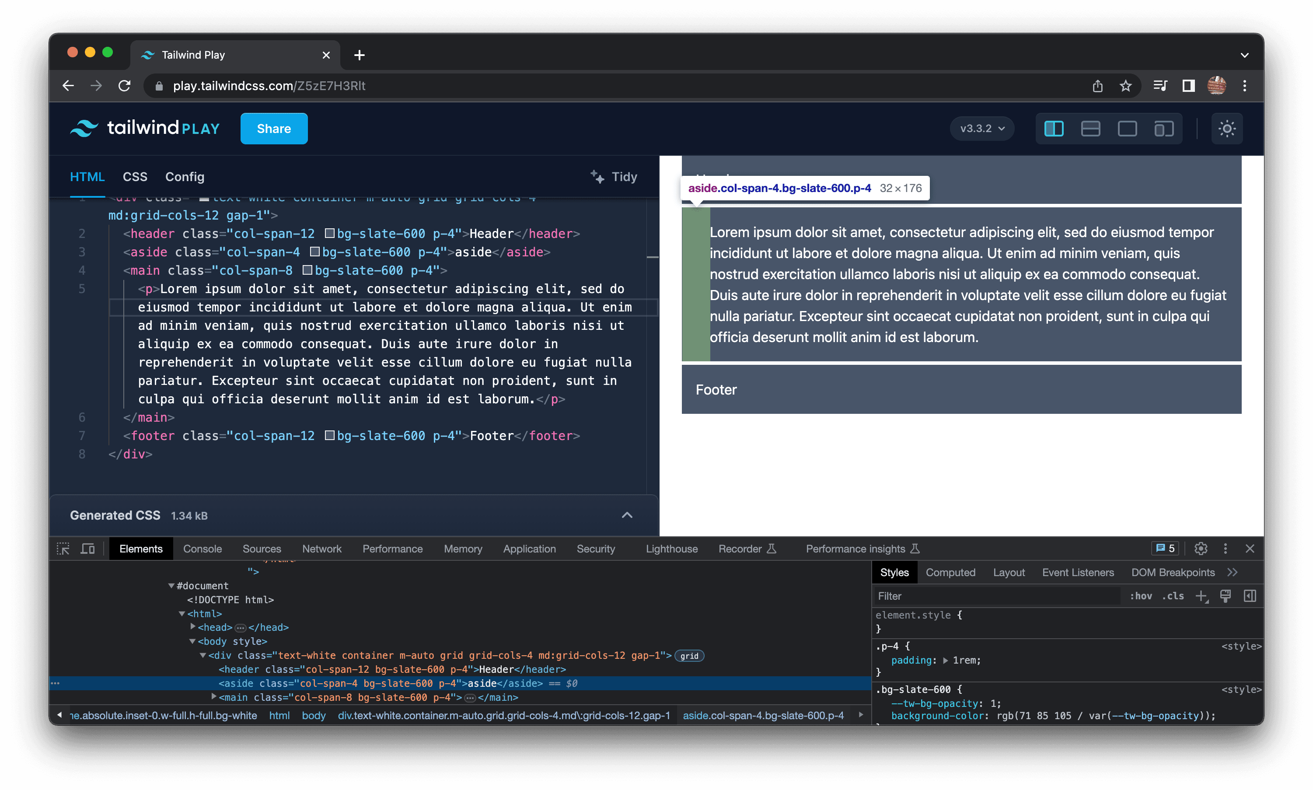
Task: Toggle the DevTools device toolbar icon
Action: point(87,549)
